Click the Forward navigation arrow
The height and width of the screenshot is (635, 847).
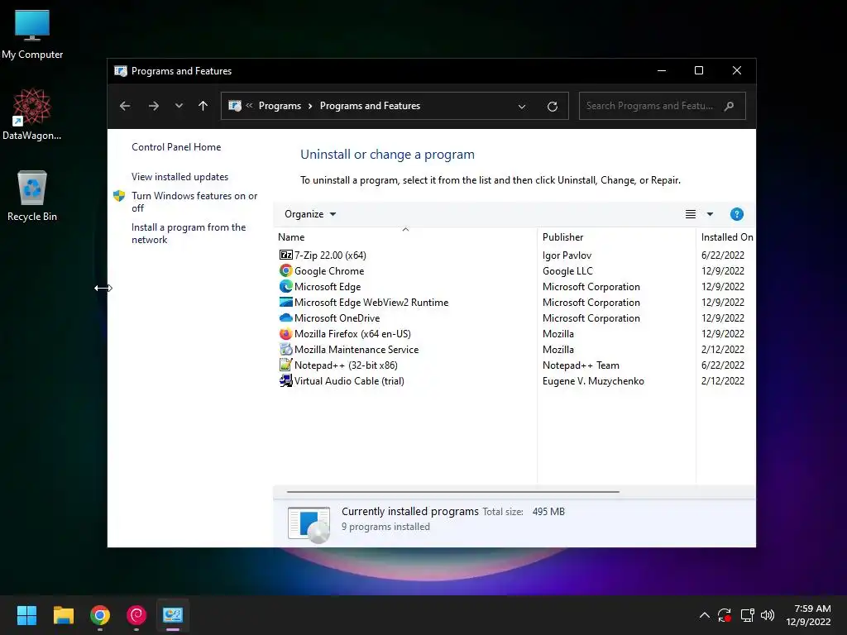point(153,106)
